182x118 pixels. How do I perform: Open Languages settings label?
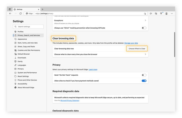(x=22, y=65)
